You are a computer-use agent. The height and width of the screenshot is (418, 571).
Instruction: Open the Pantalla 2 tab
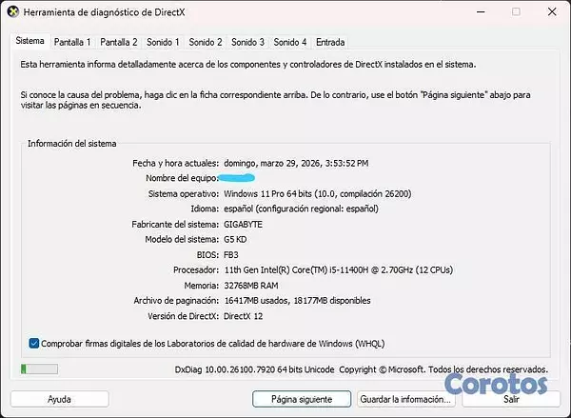pyautogui.click(x=119, y=42)
